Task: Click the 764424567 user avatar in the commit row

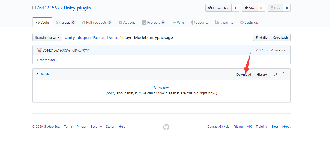Action: point(40,50)
